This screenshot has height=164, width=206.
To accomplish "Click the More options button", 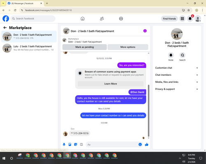I will click(x=128, y=47).
